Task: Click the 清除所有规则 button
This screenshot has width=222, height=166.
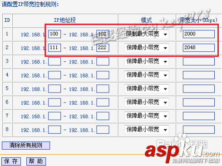Action: click(x=26, y=146)
